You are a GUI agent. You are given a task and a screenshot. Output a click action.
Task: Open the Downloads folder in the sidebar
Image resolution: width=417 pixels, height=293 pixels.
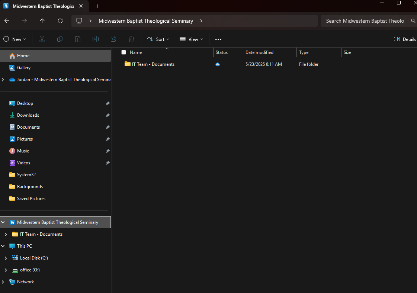[x=28, y=115]
